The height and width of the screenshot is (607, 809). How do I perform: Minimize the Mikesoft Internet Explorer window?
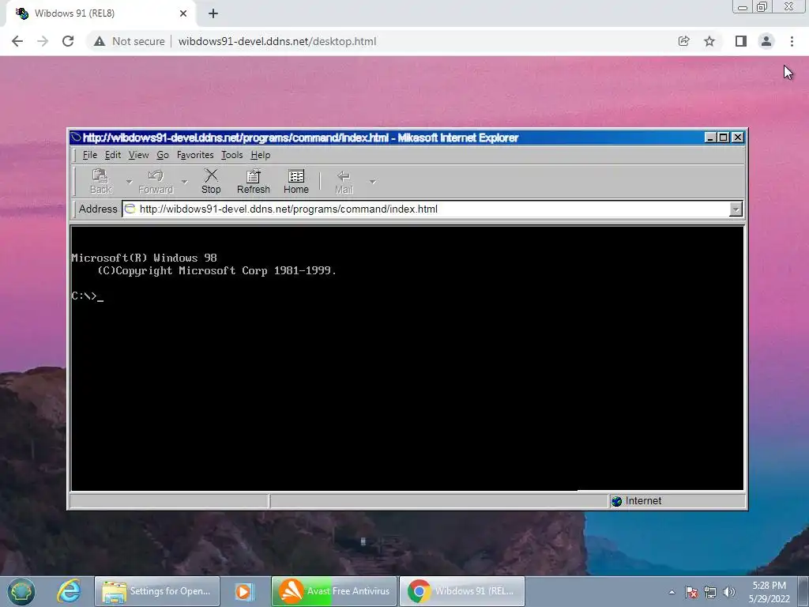coord(710,138)
